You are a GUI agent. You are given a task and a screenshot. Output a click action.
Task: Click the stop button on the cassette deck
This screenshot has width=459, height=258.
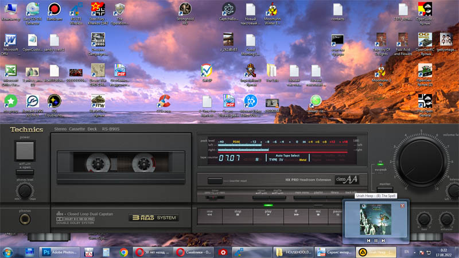[238, 217]
